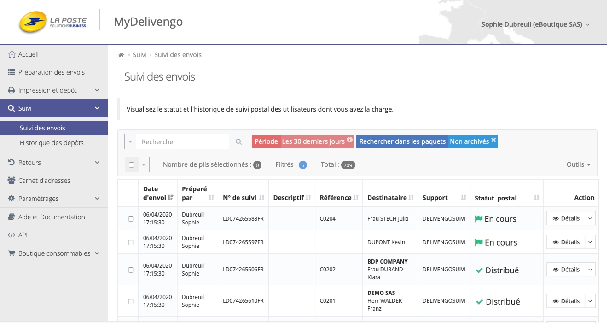Viewport: 609px width, 323px height.
Task: Select checkbox for BDP COMPANY row
Action: coord(131,270)
